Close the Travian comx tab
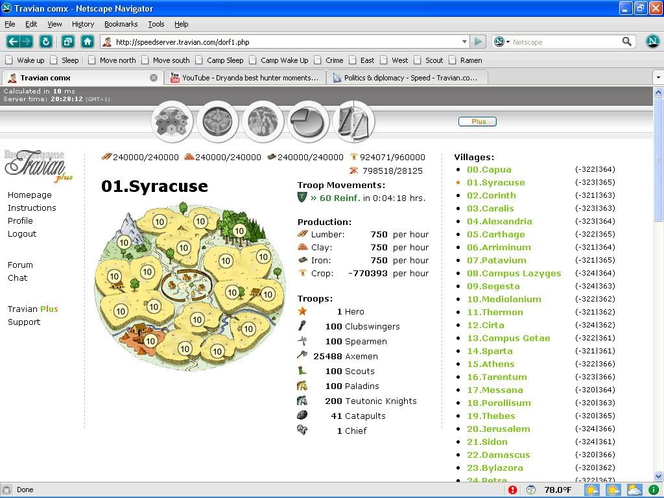This screenshot has height=498, width=664. point(154,78)
